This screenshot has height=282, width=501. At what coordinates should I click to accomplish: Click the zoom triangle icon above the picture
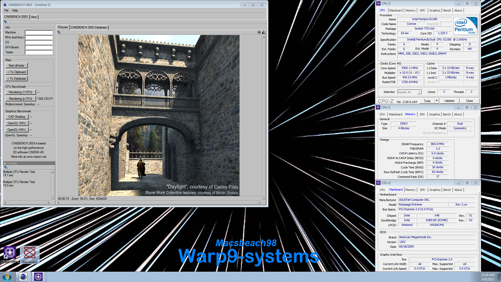264,32
